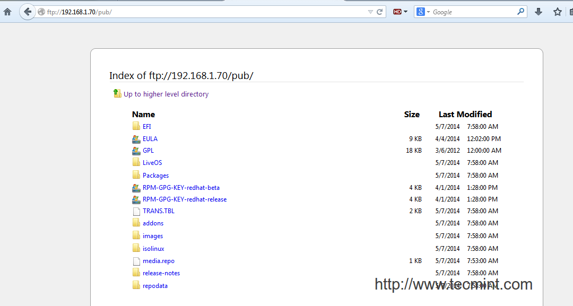Open the media.repo file link
The height and width of the screenshot is (306, 573).
click(159, 261)
